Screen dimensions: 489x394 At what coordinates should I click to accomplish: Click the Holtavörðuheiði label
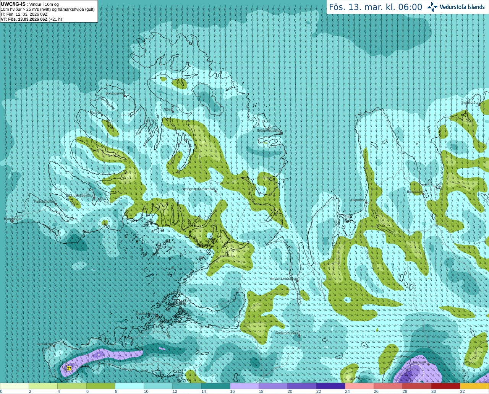[x=287, y=333]
